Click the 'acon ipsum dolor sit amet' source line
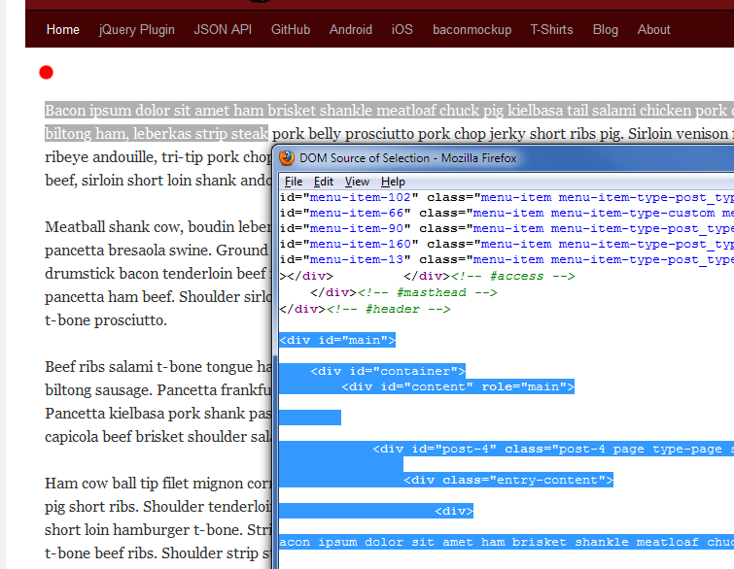This screenshot has height=569, width=734. [x=507, y=542]
